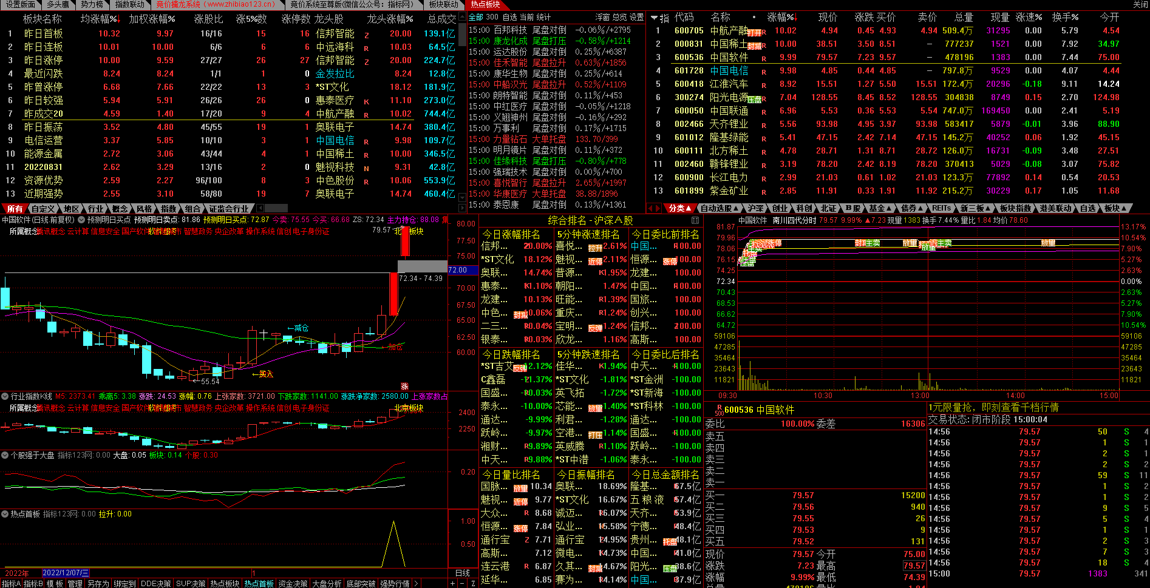The width and height of the screenshot is (1150, 588).
Task: Click the plus zoom icon under K-line chart
Action: [x=452, y=583]
